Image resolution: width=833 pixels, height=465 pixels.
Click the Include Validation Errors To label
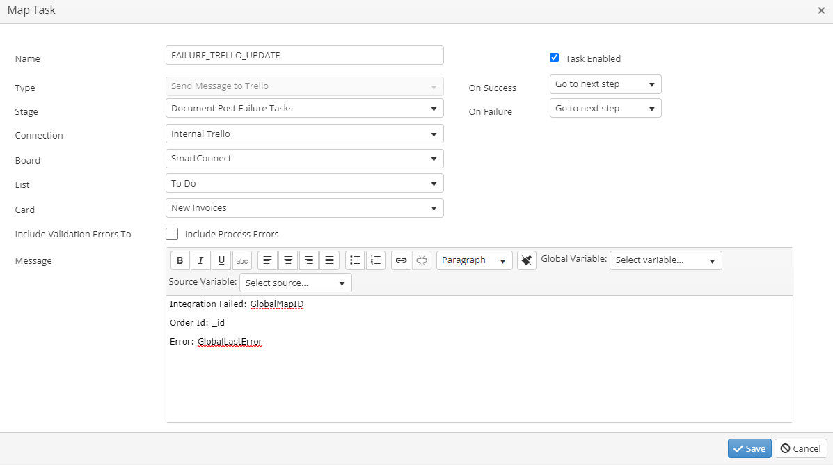(x=73, y=235)
